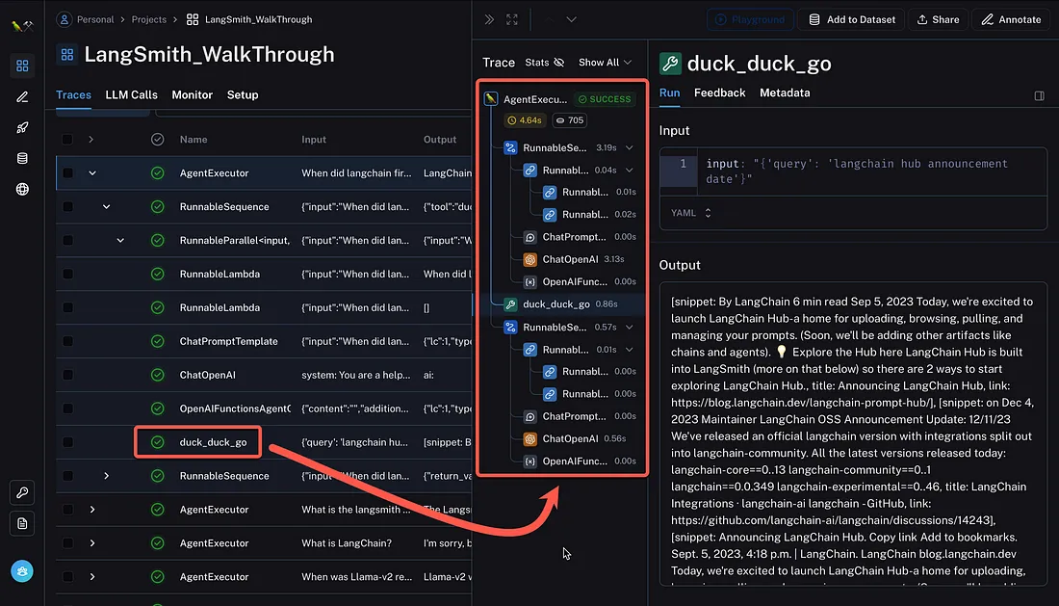Click the side panel layout icon beside Metadata
Viewport: 1059px width, 606px height.
click(1040, 96)
